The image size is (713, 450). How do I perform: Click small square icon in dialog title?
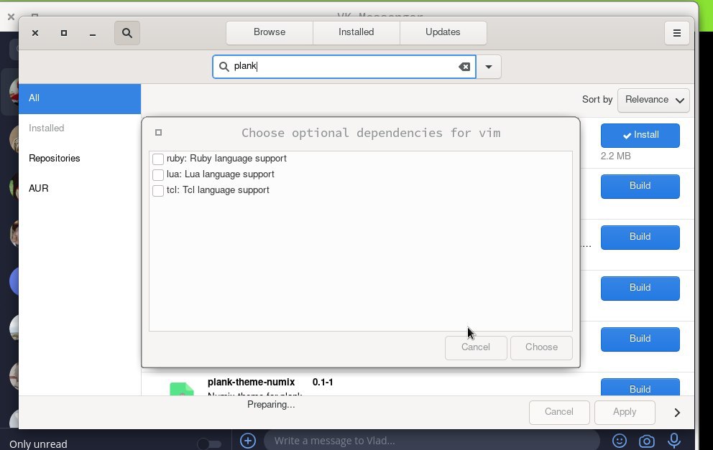tap(158, 133)
